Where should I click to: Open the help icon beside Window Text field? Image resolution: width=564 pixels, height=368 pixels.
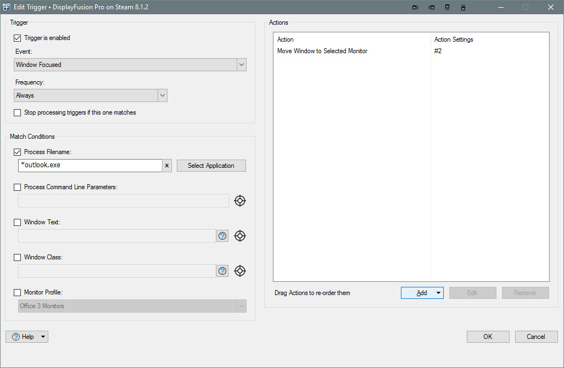tap(222, 236)
